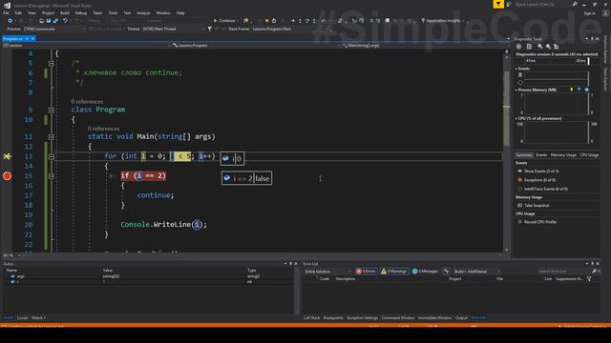The image size is (611, 343).
Task: Click the Diagnostic Tools zoom out icon
Action: 548,47
